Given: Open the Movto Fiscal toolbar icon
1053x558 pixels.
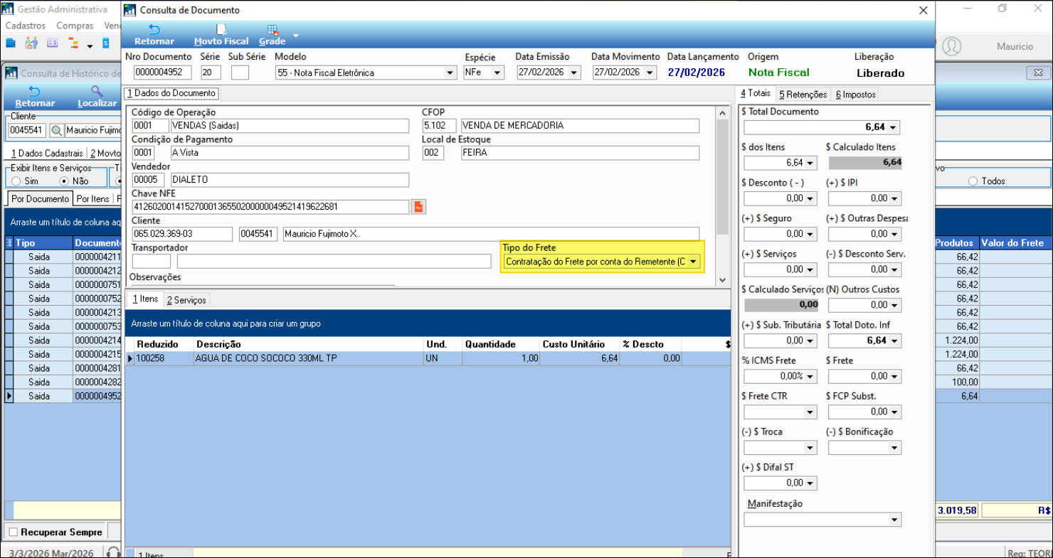Looking at the screenshot, I should [221, 30].
